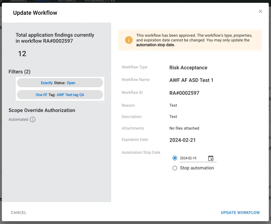This screenshot has height=224, width=271.
Task: Open the MANAGE tab behind dialog
Action: click(42, 1)
